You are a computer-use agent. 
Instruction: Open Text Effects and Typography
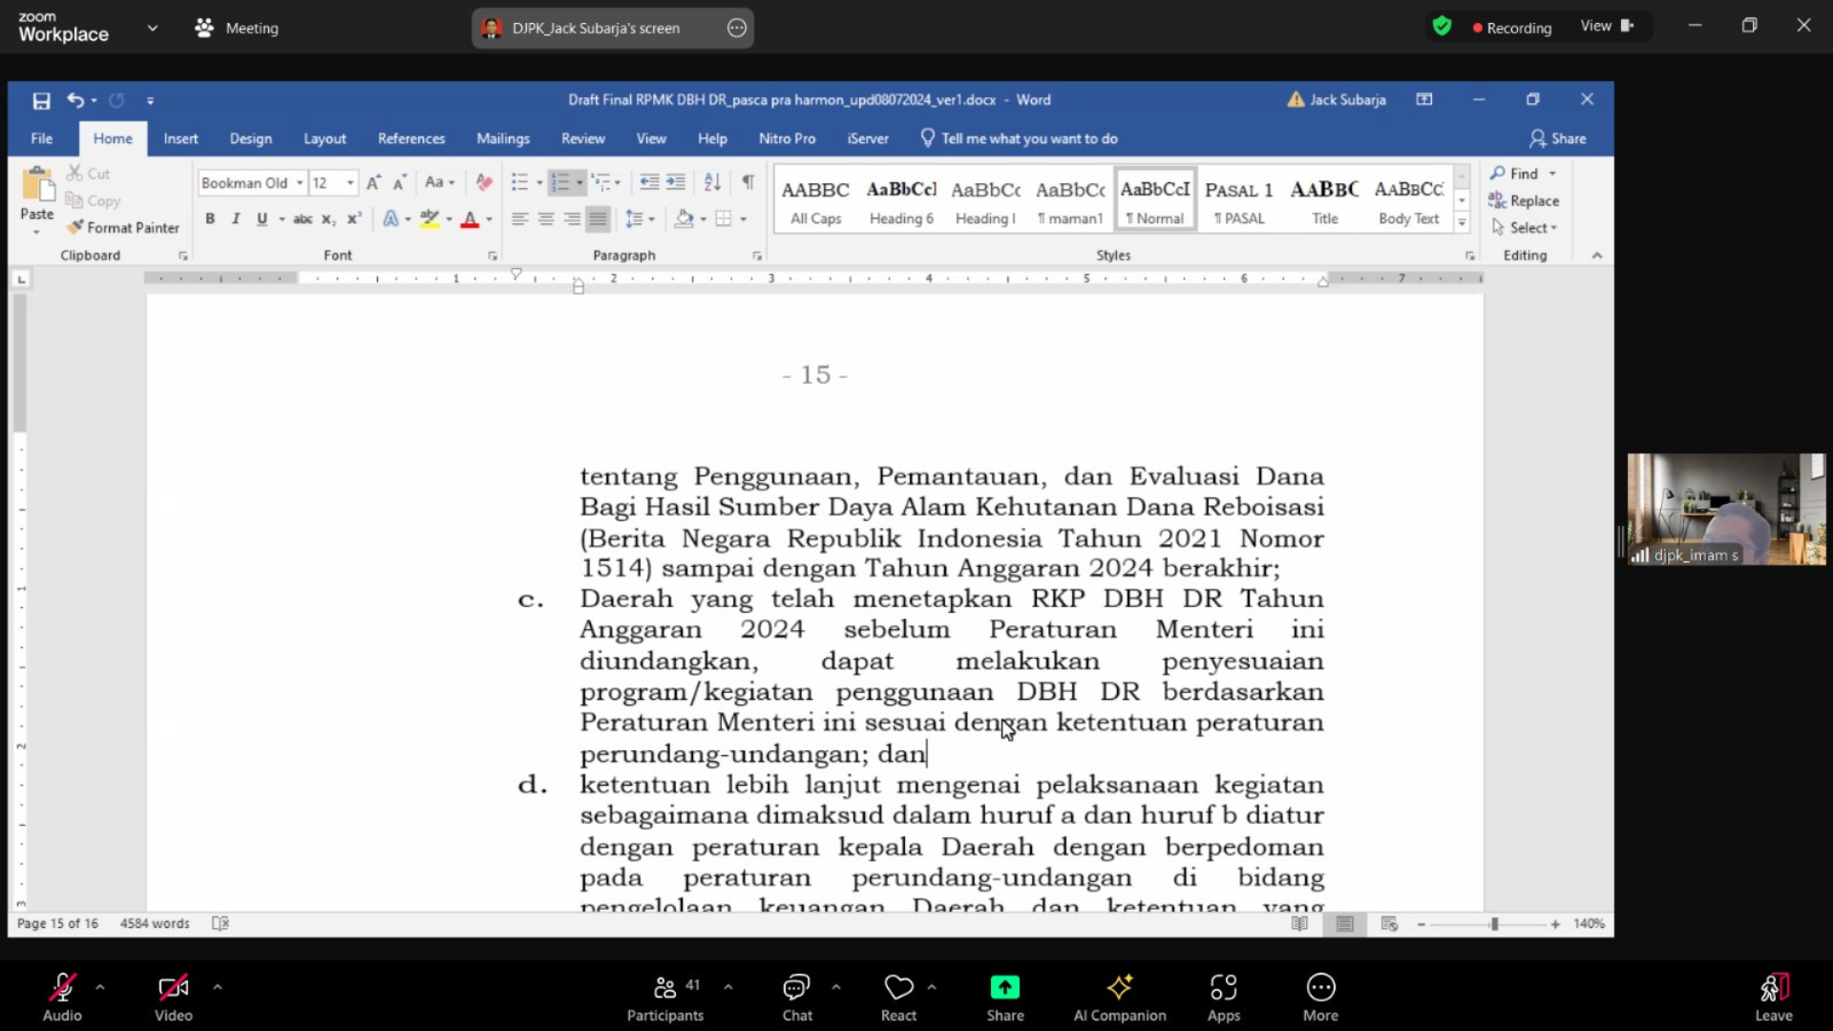pyautogui.click(x=390, y=219)
